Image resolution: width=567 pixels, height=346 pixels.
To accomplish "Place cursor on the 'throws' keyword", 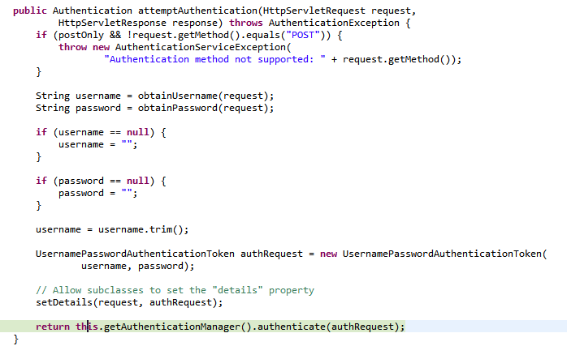I will pos(246,23).
